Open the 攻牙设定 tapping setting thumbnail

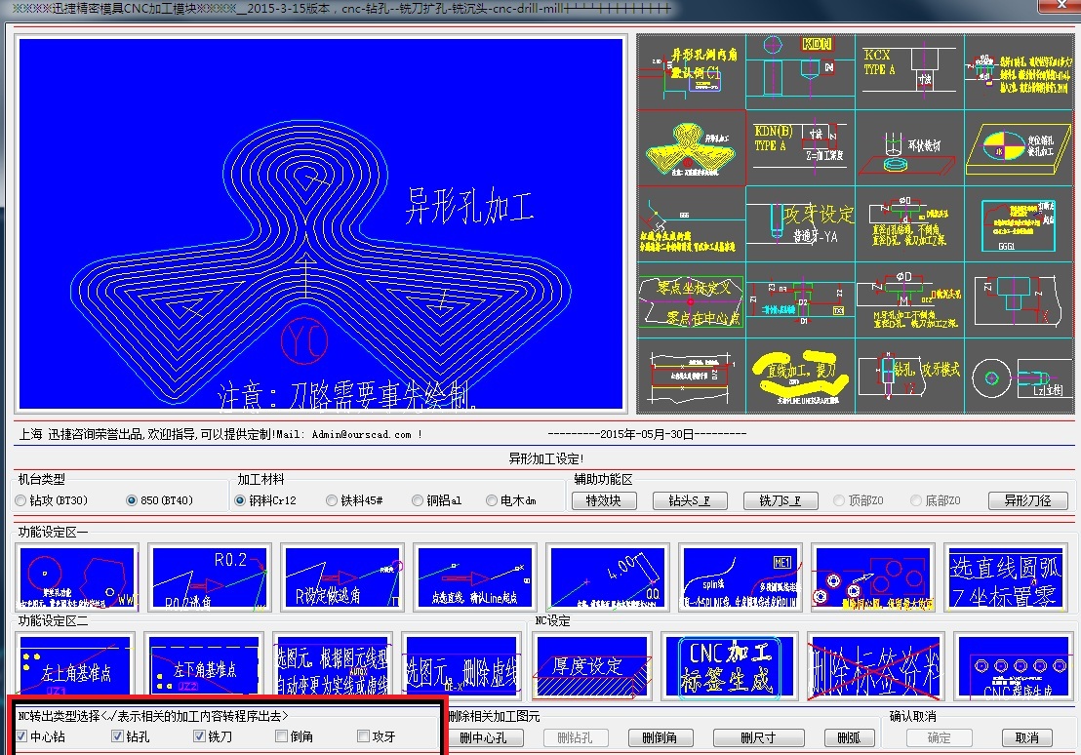799,223
